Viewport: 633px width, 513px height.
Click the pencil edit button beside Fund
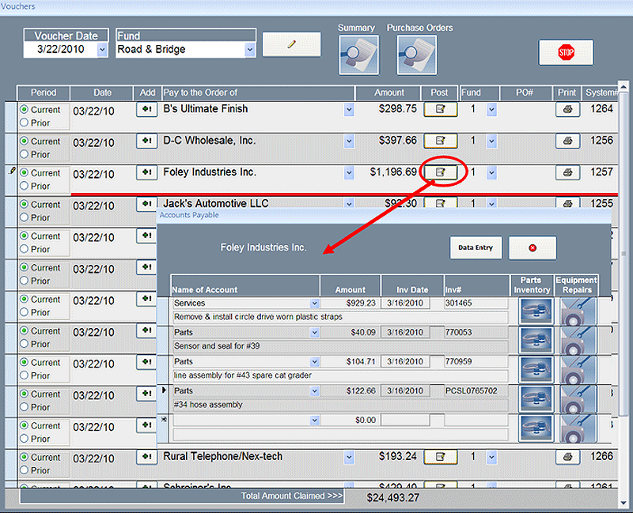coord(291,44)
